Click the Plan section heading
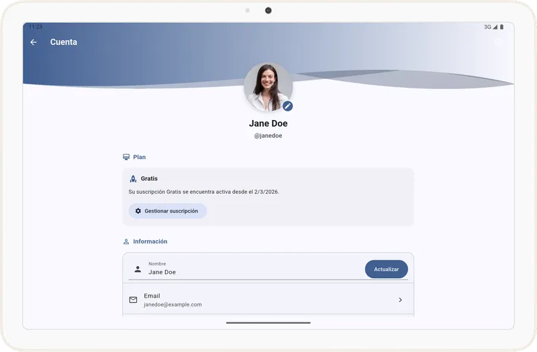The width and height of the screenshot is (537, 352). (140, 157)
